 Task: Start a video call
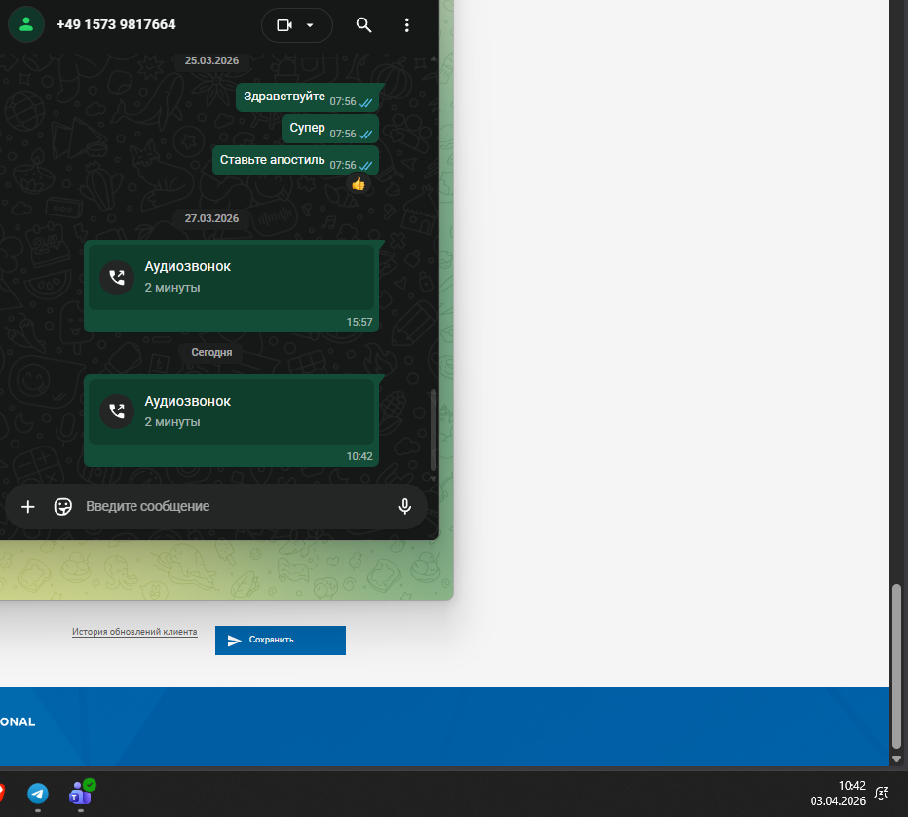pyautogui.click(x=284, y=25)
